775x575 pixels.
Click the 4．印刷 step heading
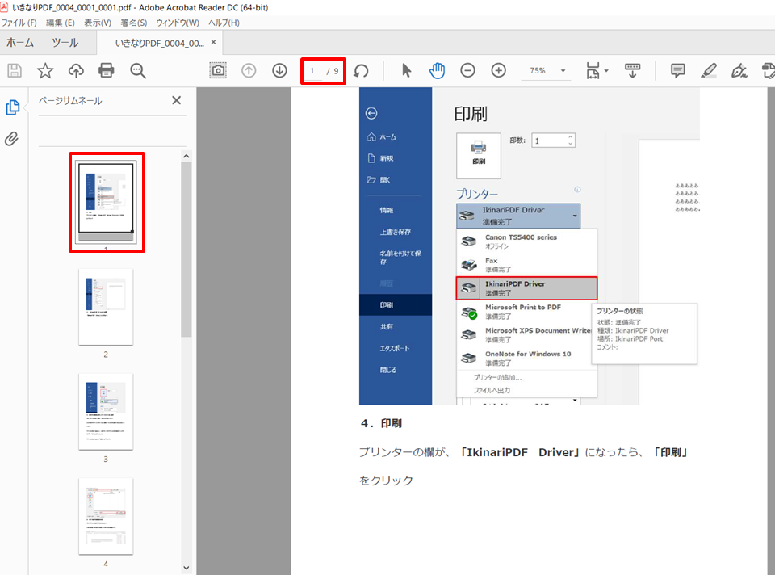coord(381,423)
